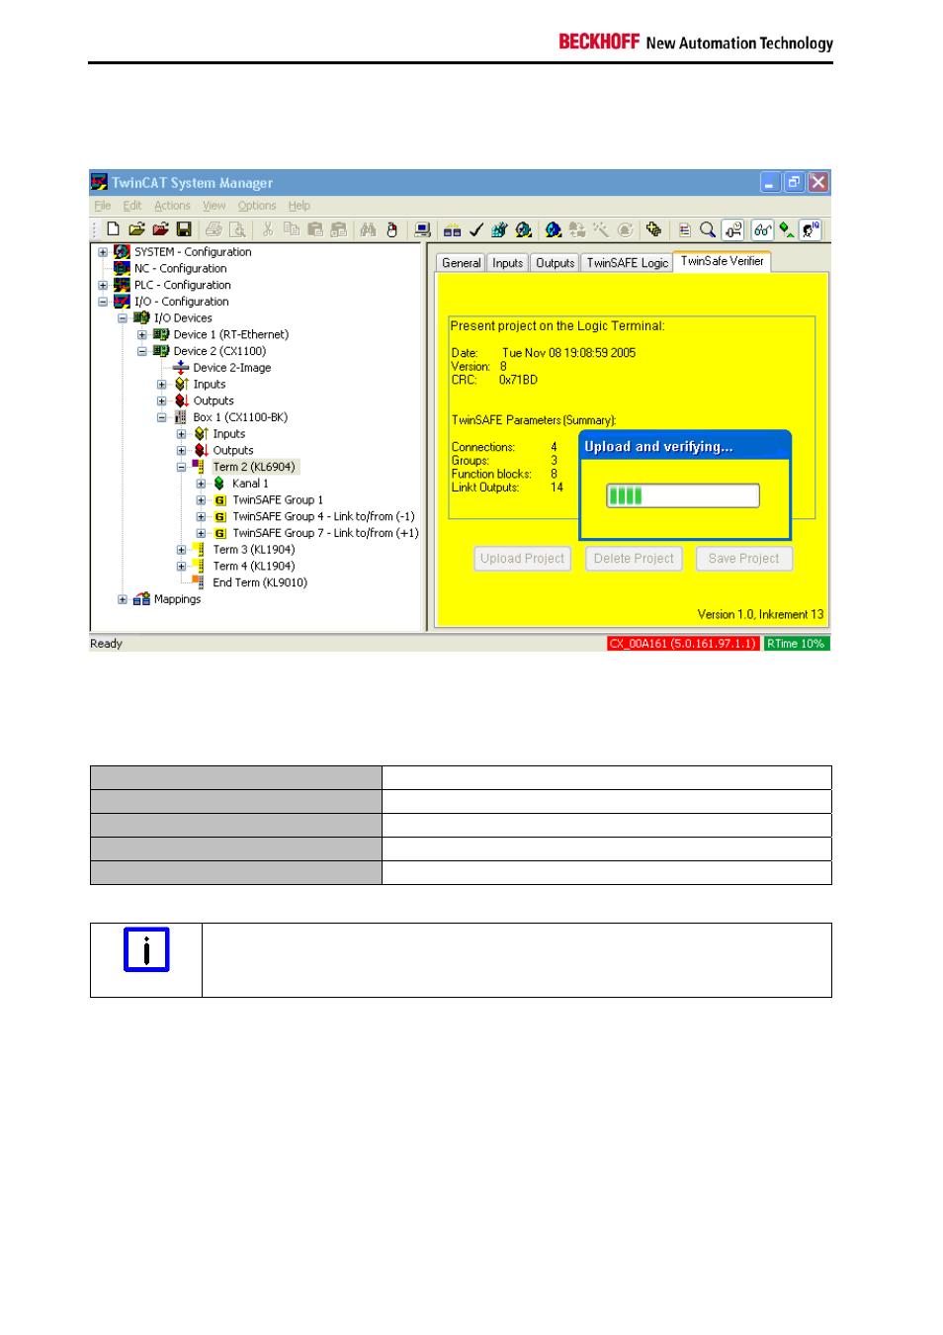Click the red CX_00A161 status bar entry
Viewport: 943px width, 1335px height.
point(683,644)
